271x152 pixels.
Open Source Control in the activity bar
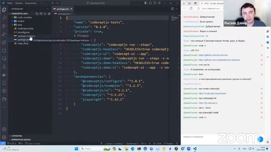point(4,26)
